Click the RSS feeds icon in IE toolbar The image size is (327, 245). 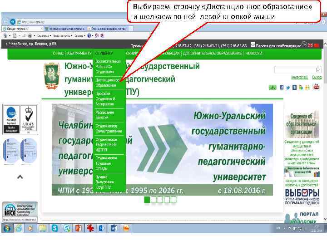(15, 36)
